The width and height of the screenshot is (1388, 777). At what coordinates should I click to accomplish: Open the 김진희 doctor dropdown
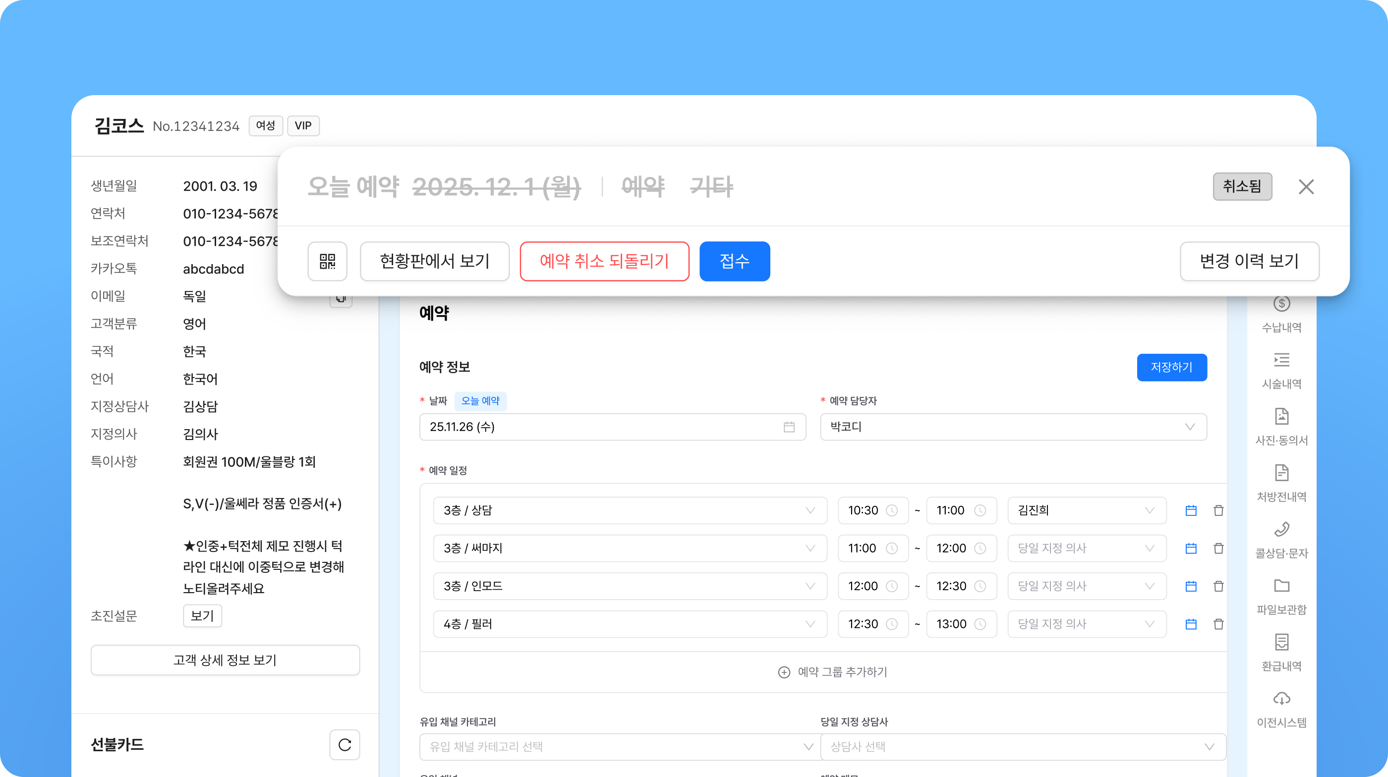(1086, 510)
